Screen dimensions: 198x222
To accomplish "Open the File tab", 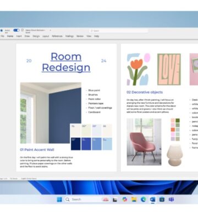I will pyautogui.click(x=2, y=36).
